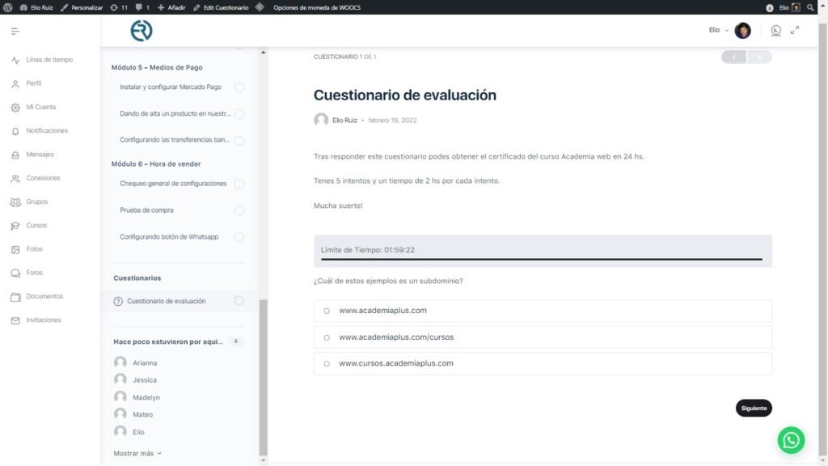Expand Mostrar más list
This screenshot has width=828, height=466.
(x=137, y=453)
